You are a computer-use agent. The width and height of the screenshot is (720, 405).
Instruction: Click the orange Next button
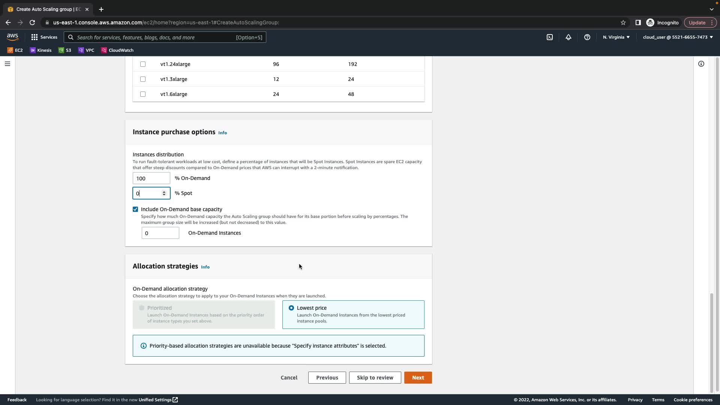coord(418,378)
